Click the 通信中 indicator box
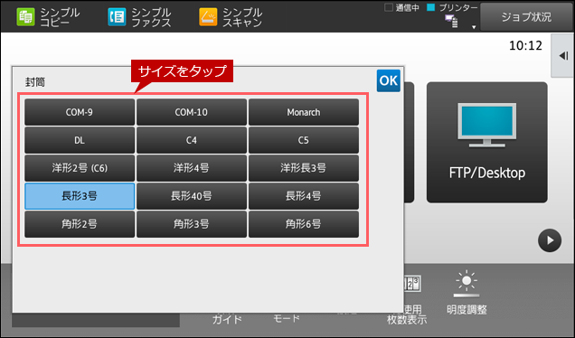 (x=389, y=7)
